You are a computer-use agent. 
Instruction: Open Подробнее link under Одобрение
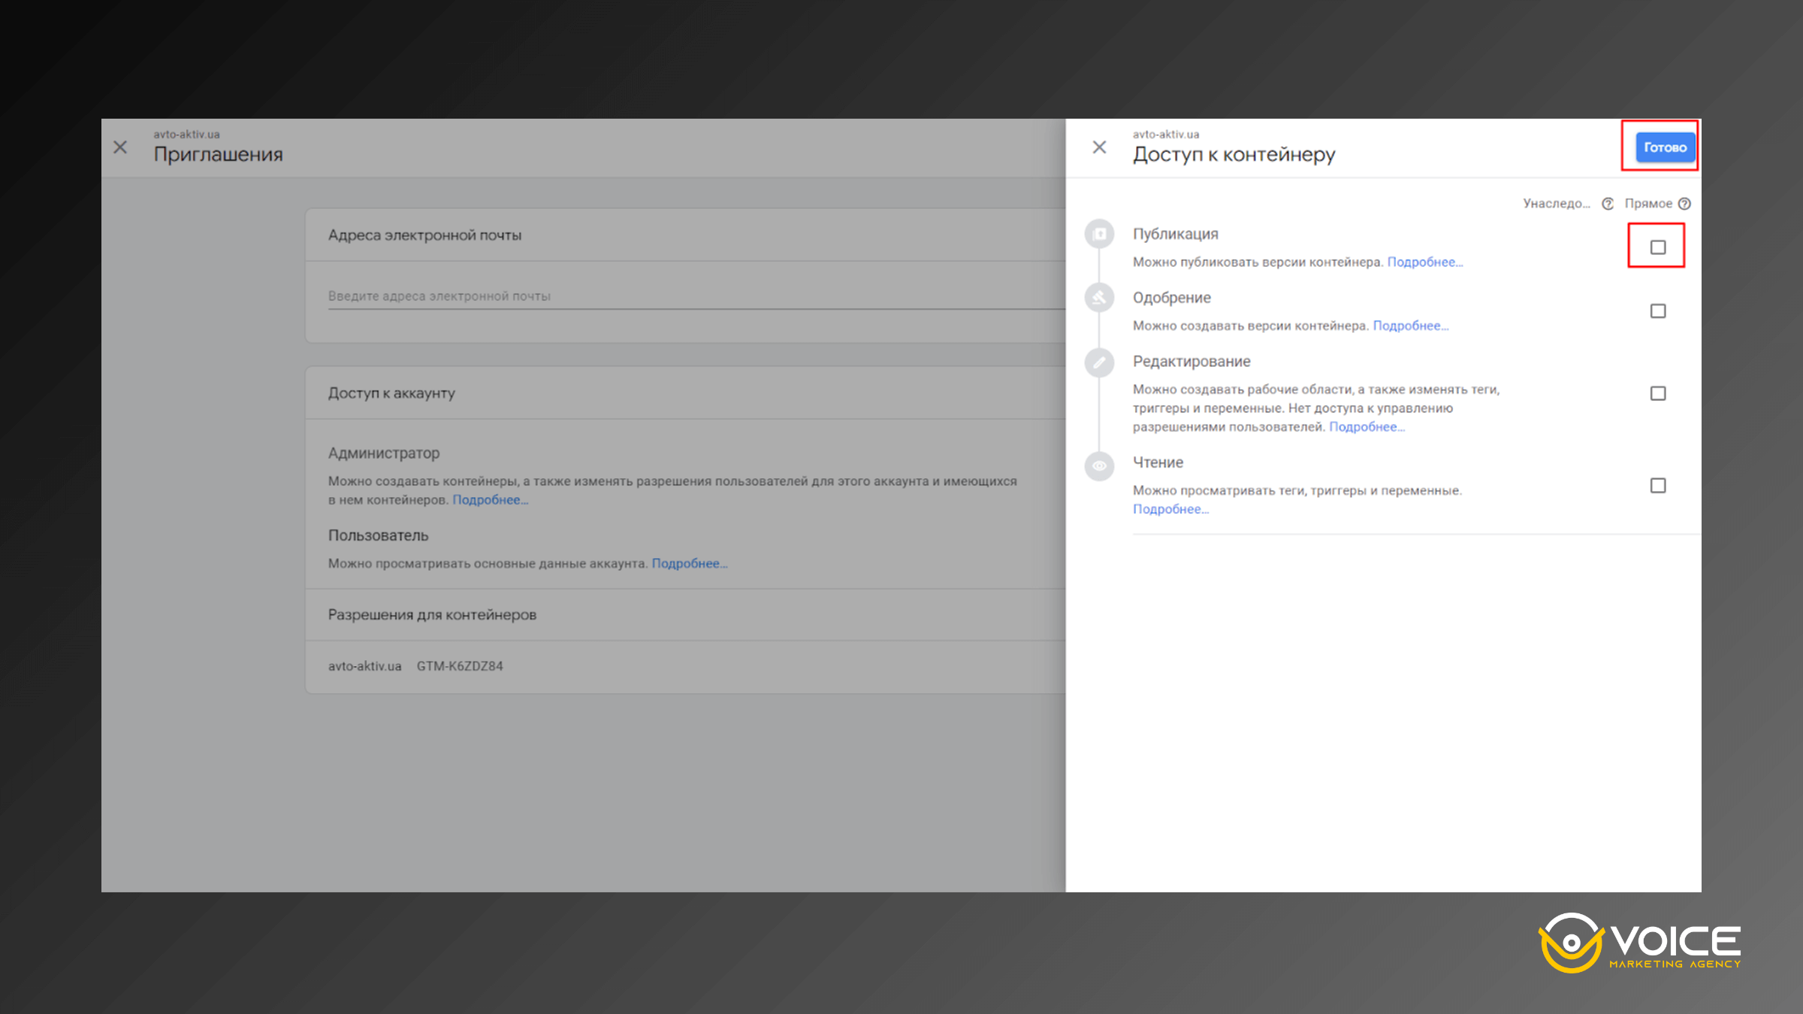(x=1410, y=326)
